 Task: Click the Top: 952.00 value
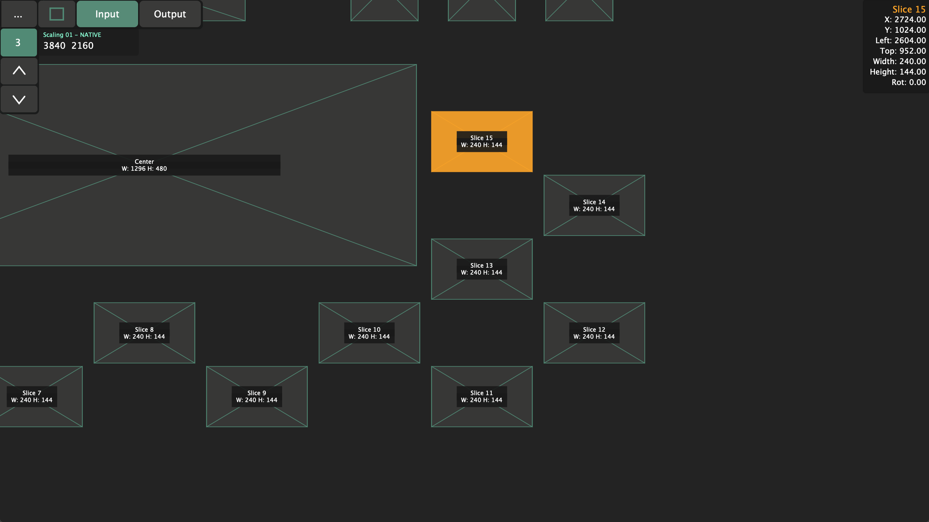pyautogui.click(x=903, y=51)
